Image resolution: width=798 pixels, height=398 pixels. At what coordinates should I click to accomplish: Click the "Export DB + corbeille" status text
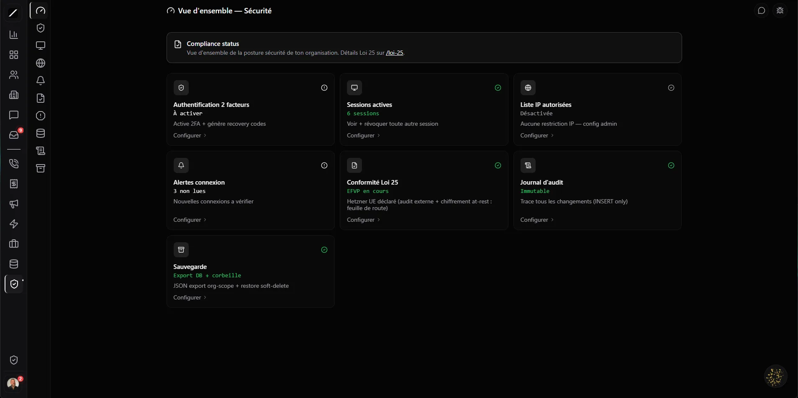click(207, 276)
